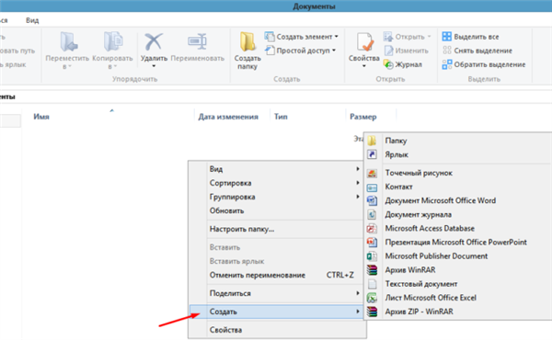Sort by the Тип column header
The image size is (552, 340).
coord(281,117)
